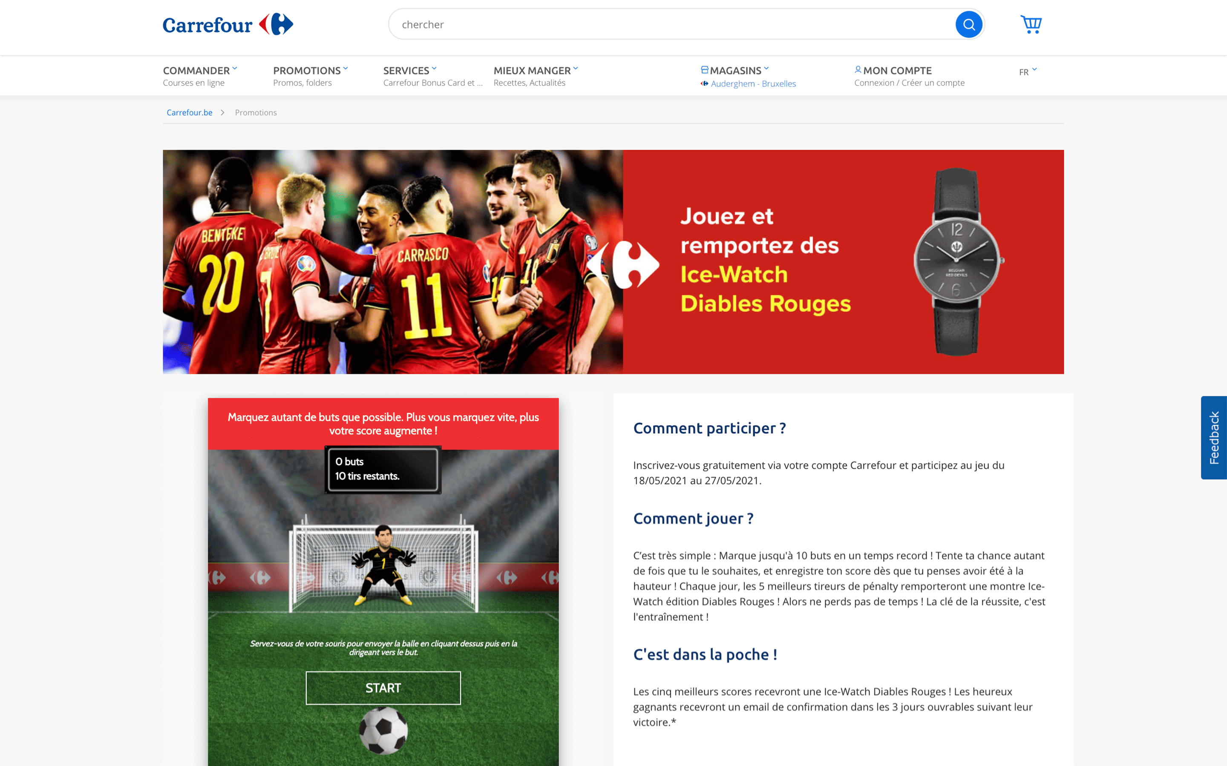Click the store icon beside Magasins
Viewport: 1227px width, 766px height.
(x=705, y=70)
